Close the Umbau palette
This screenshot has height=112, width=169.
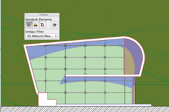coord(26,15)
